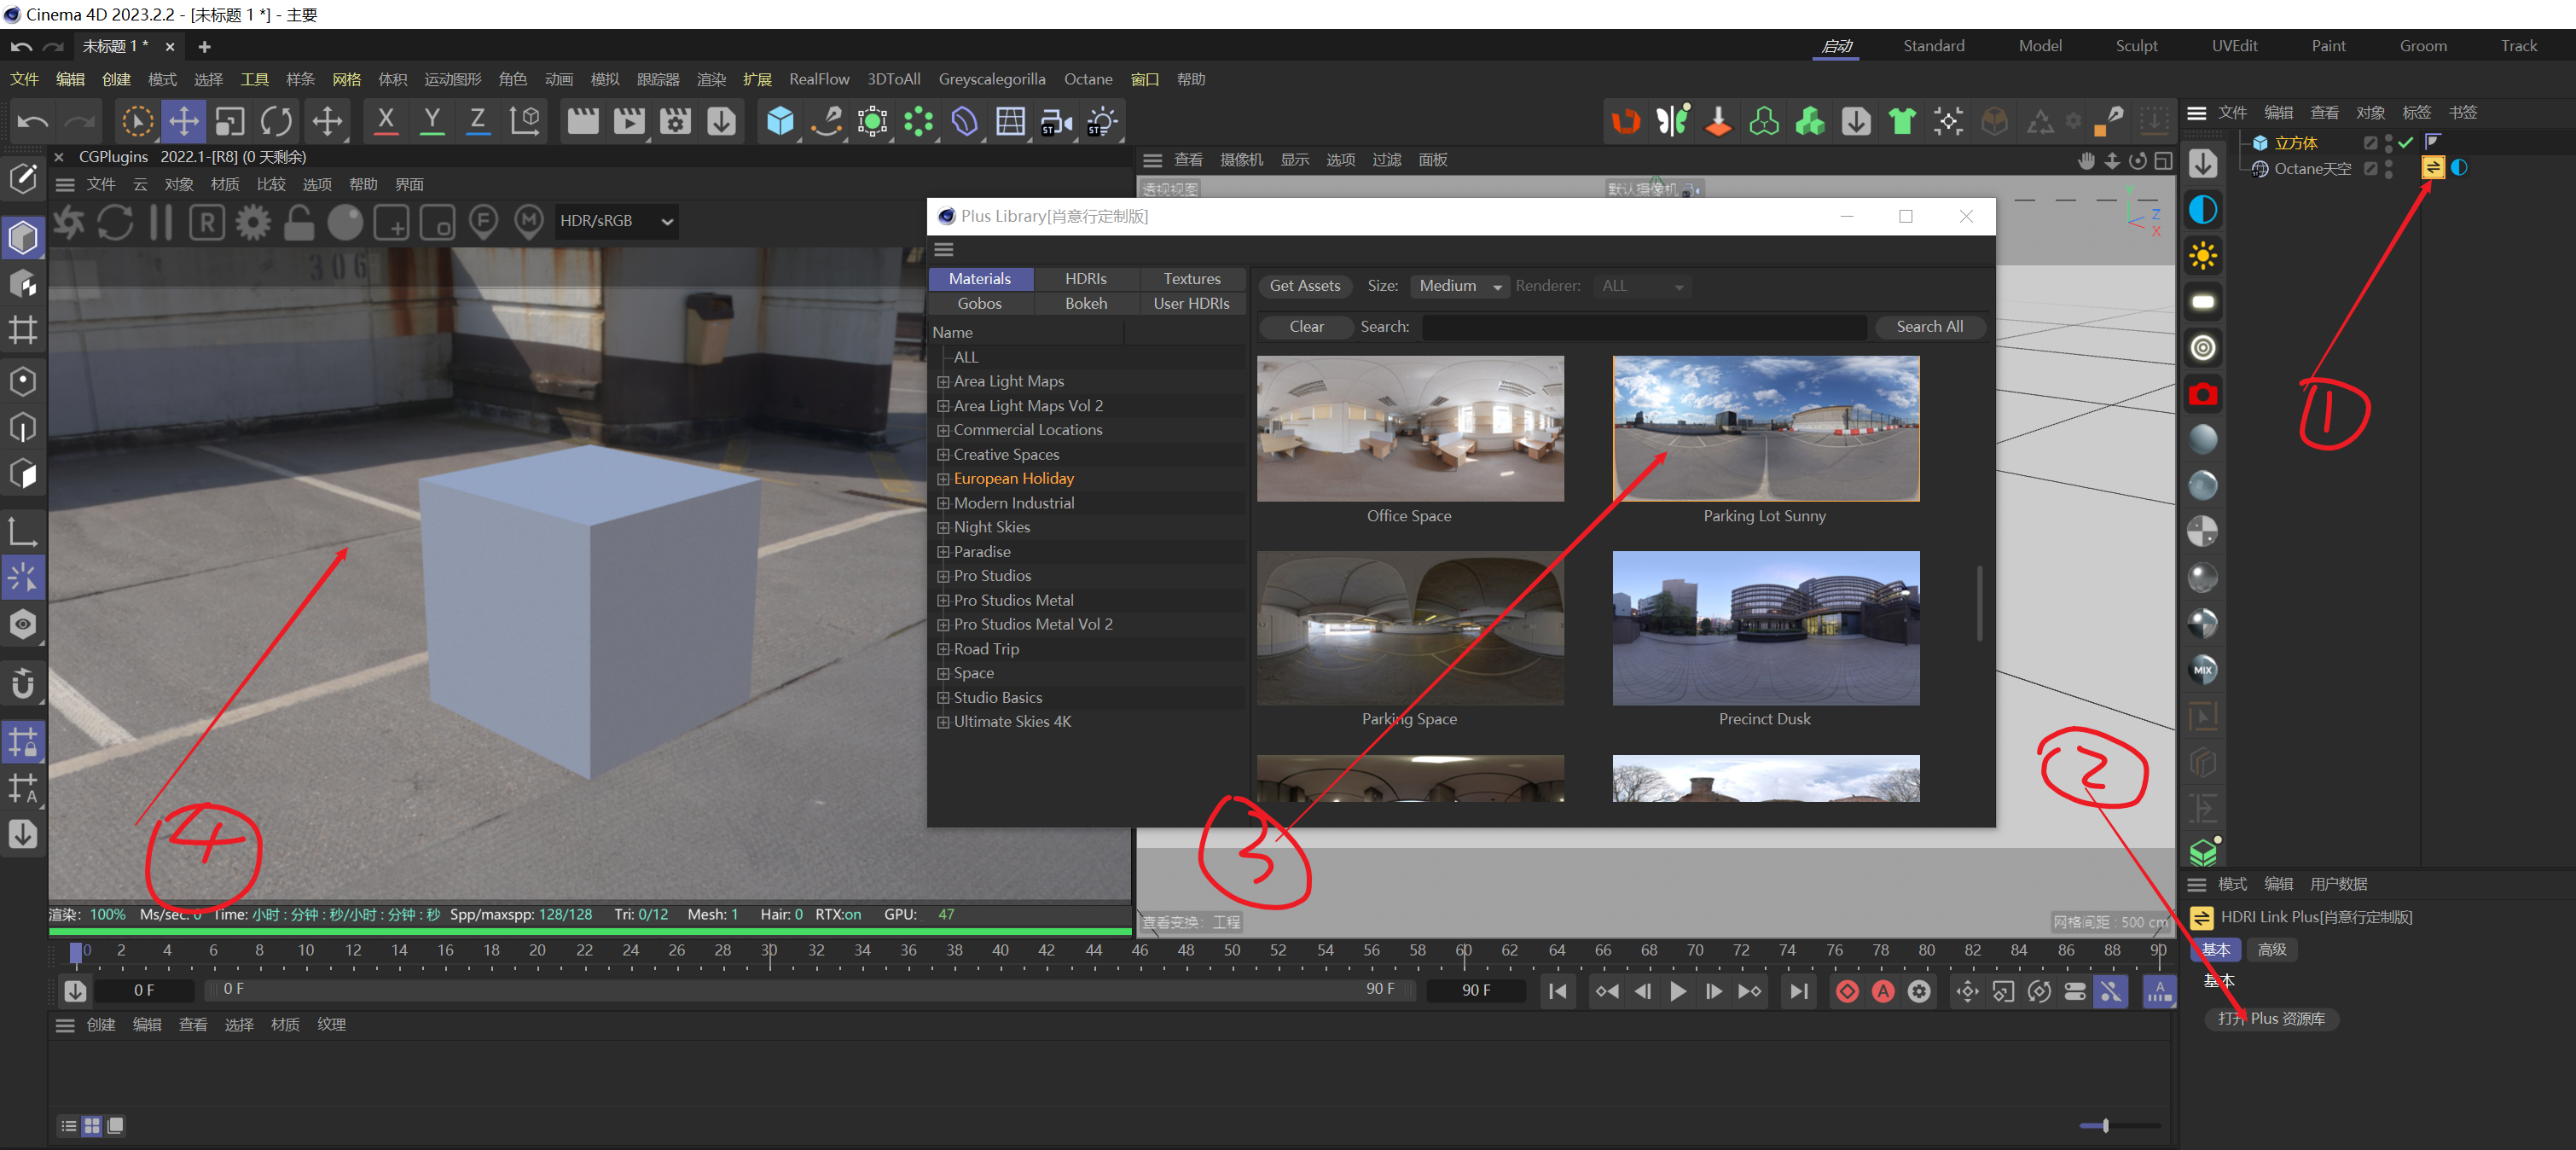This screenshot has width=2576, height=1150.
Task: Switch to the Sculpt layout
Action: point(2136,46)
